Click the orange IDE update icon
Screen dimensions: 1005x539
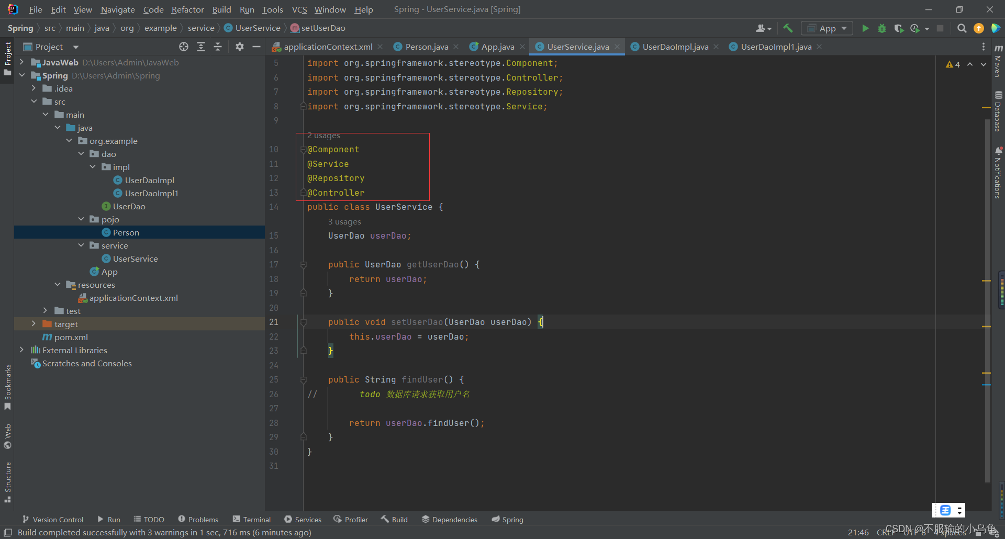click(x=978, y=28)
